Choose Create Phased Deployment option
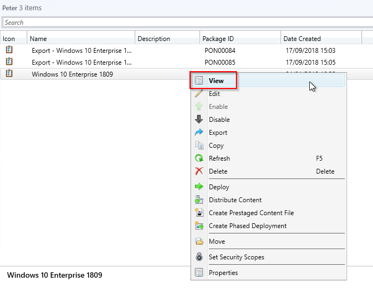Screen dimensions: 373x289 click(x=247, y=226)
